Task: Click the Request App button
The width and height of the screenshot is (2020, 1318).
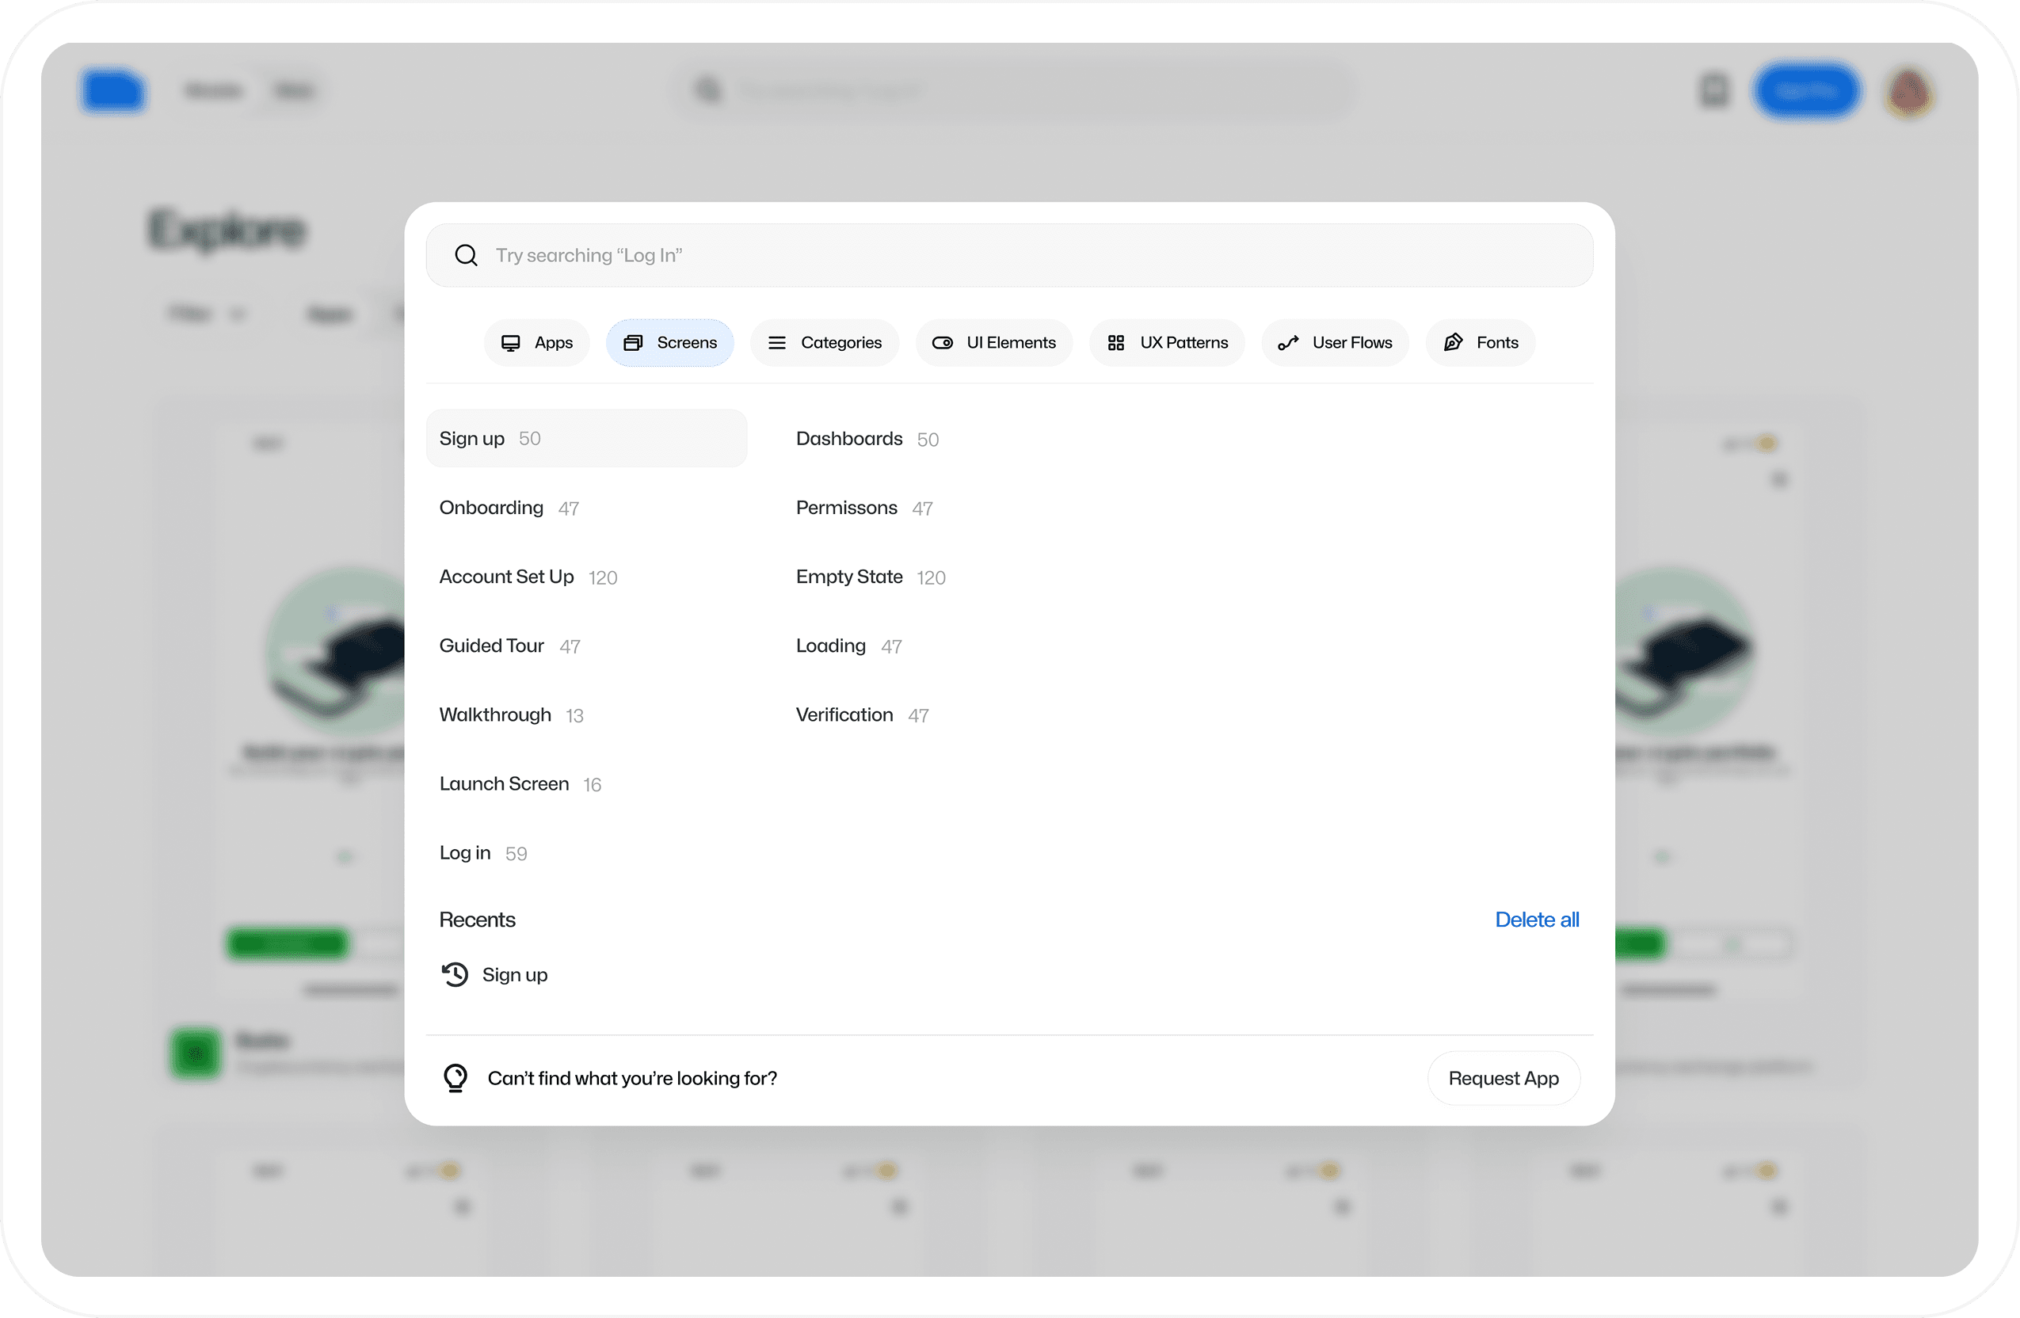Action: (1504, 1078)
